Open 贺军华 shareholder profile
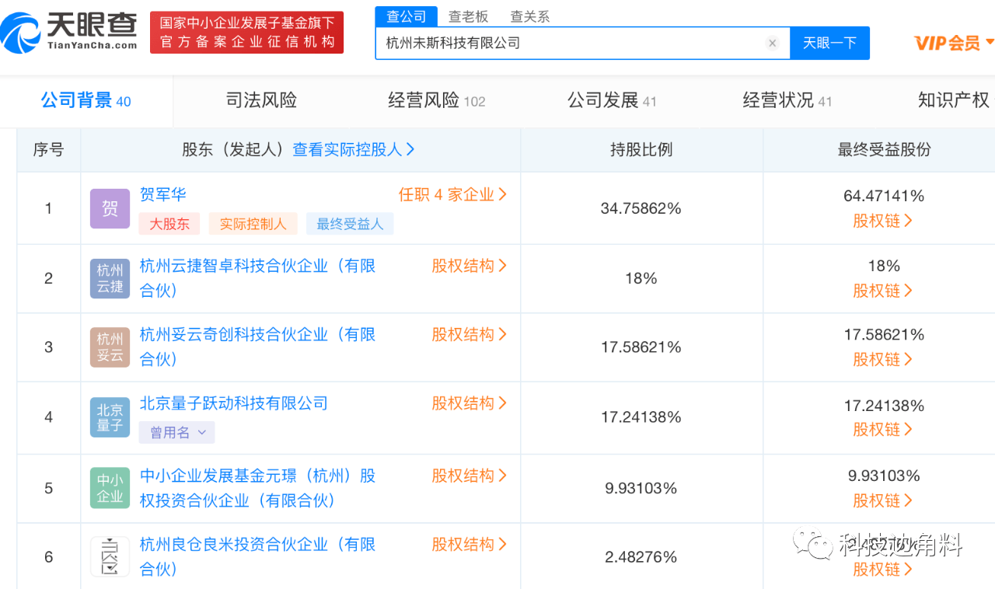This screenshot has height=589, width=995. [162, 194]
